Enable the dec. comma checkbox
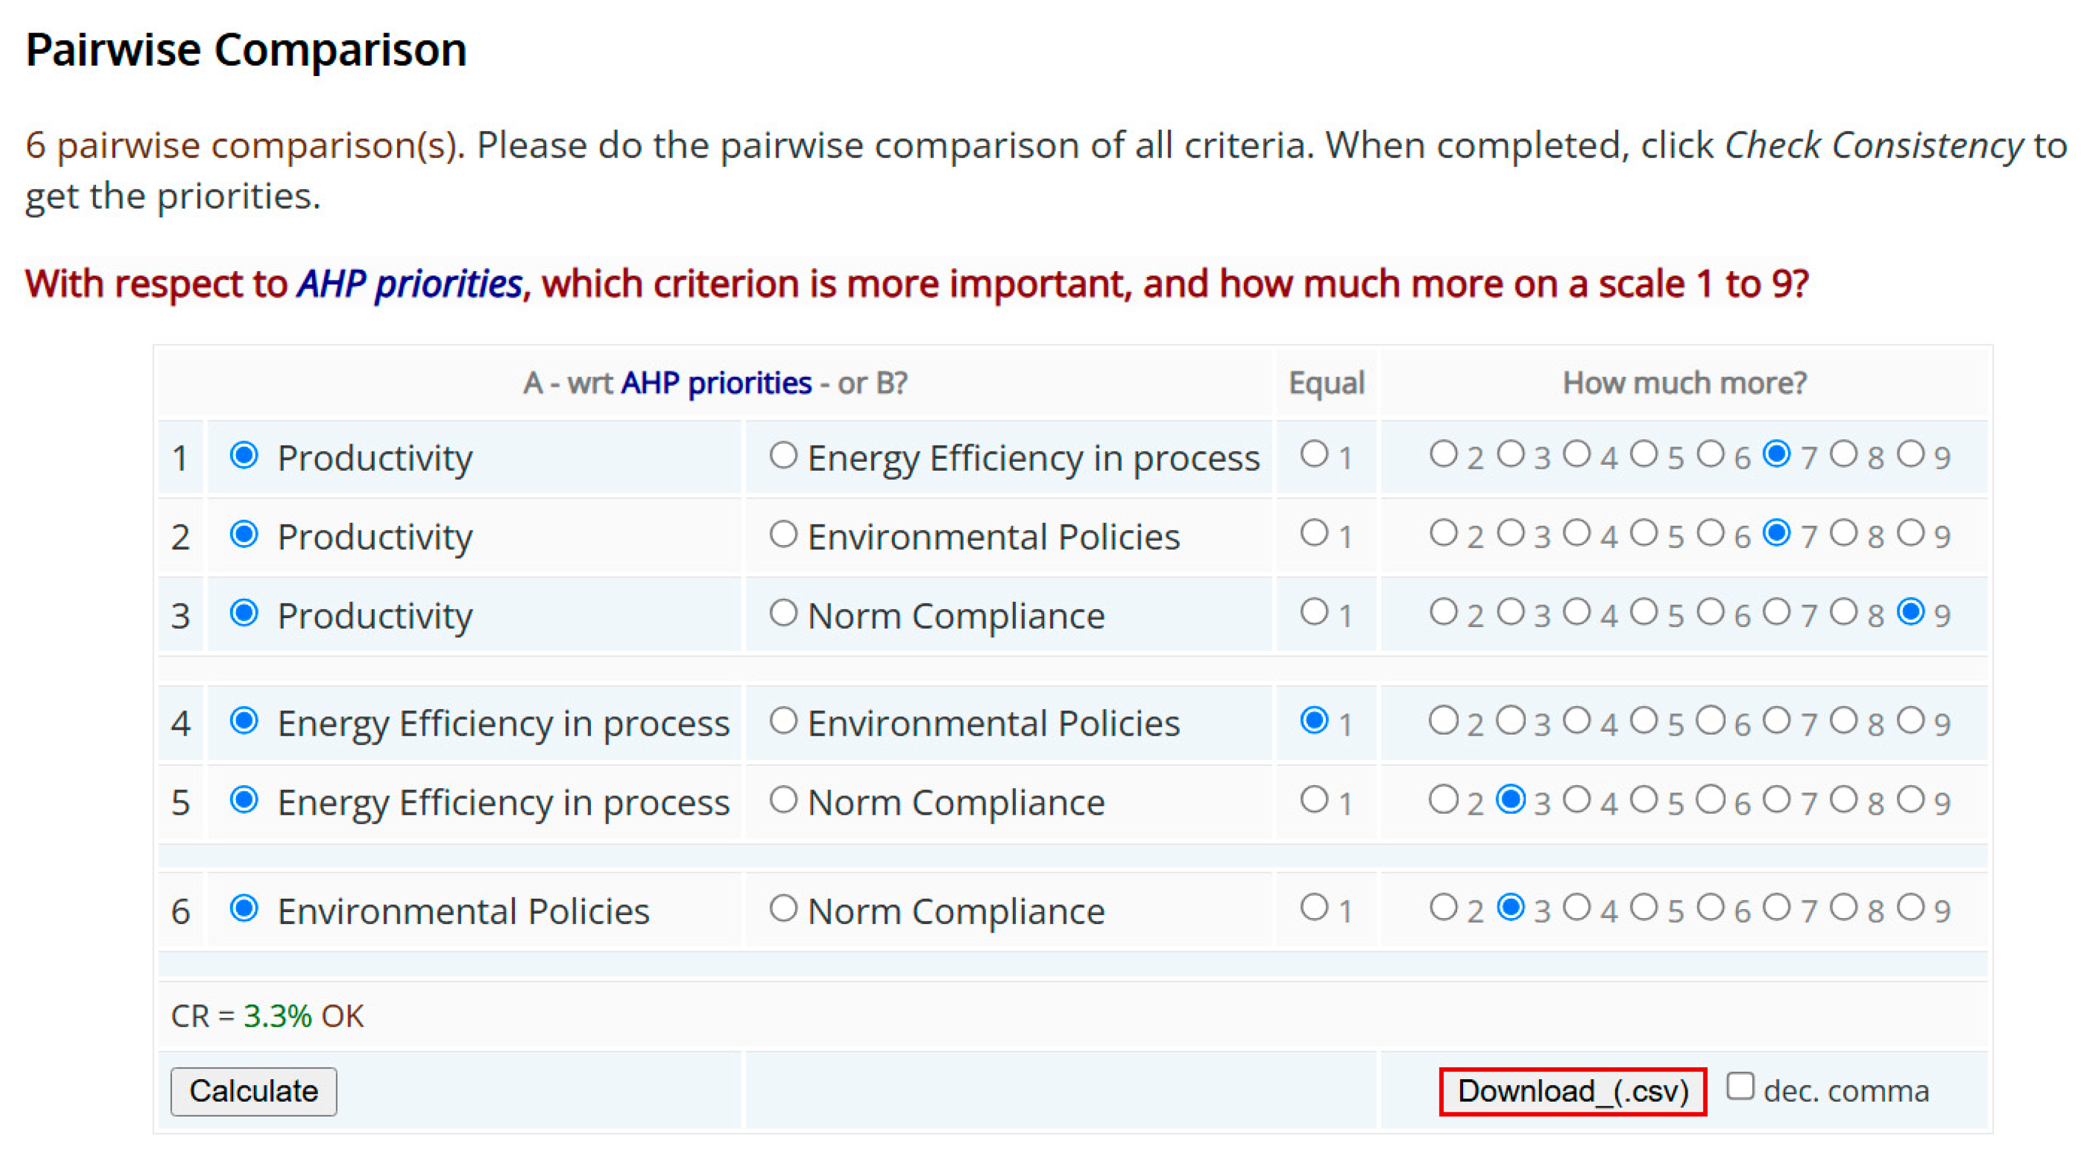This screenshot has width=2086, height=1174. click(1740, 1086)
